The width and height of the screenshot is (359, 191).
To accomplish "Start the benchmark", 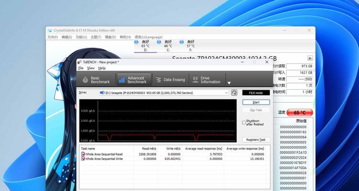I will [256, 102].
